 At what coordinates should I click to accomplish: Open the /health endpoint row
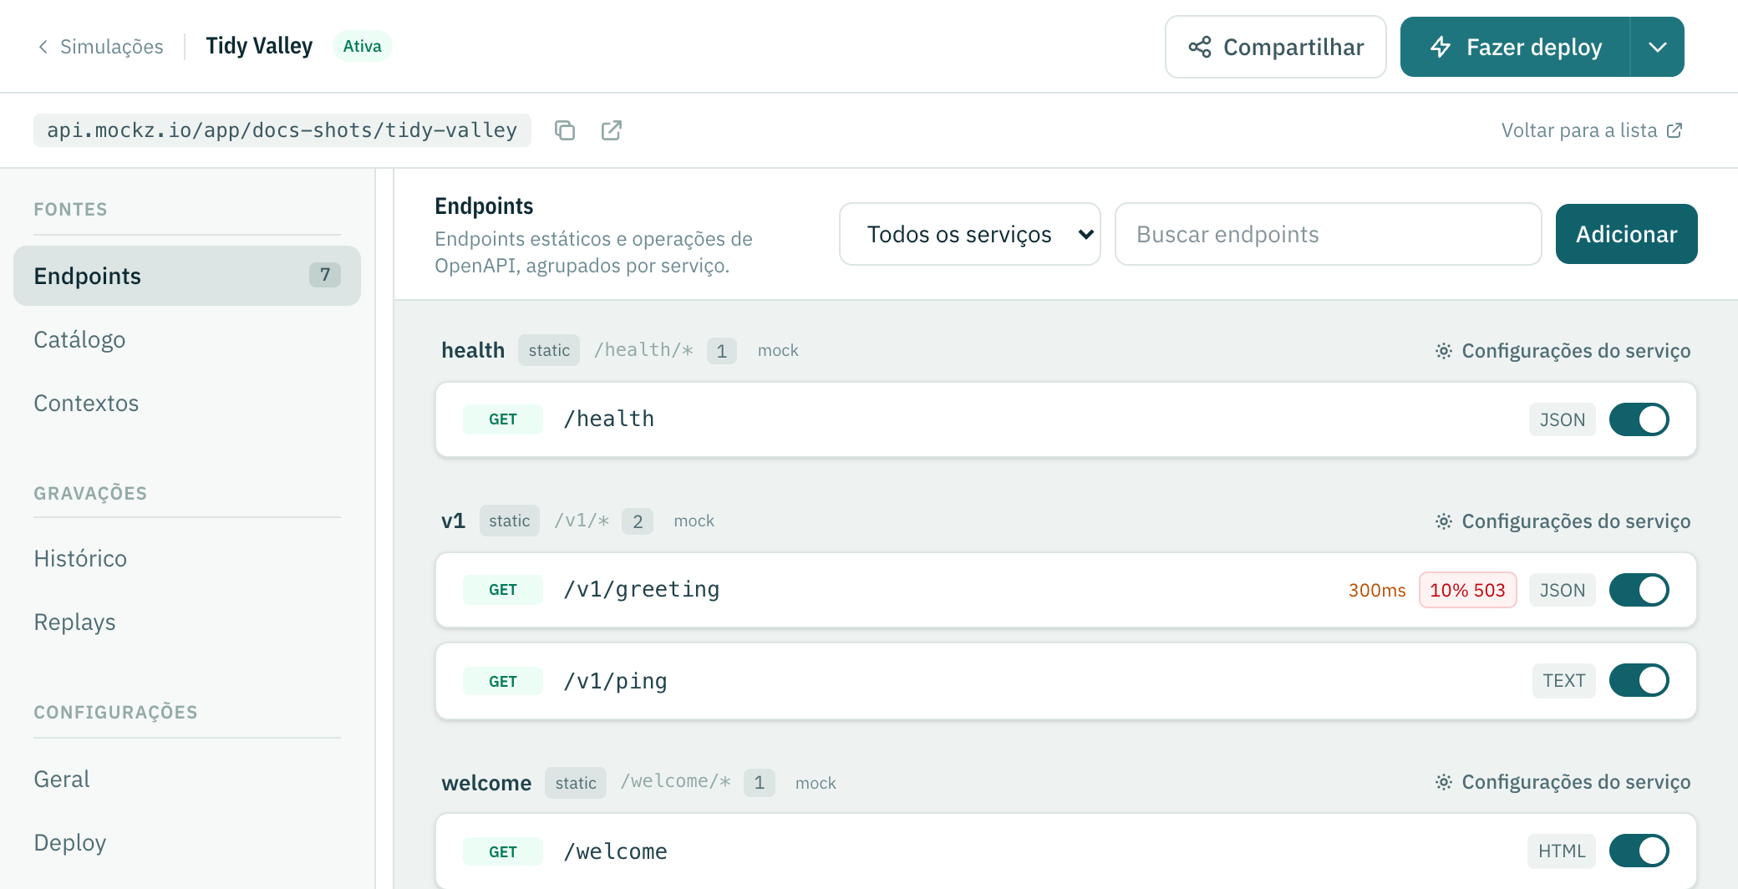point(1065,419)
